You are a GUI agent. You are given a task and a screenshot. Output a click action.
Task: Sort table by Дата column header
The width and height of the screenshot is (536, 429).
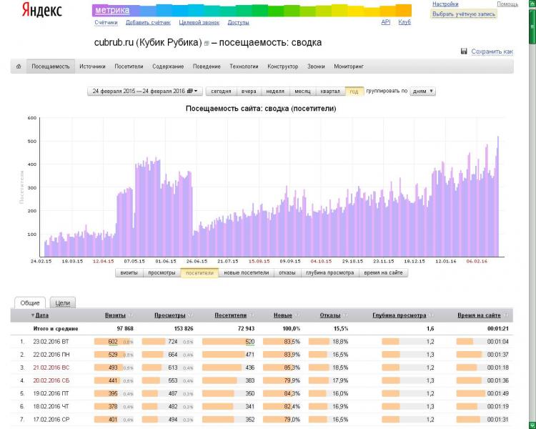41,315
